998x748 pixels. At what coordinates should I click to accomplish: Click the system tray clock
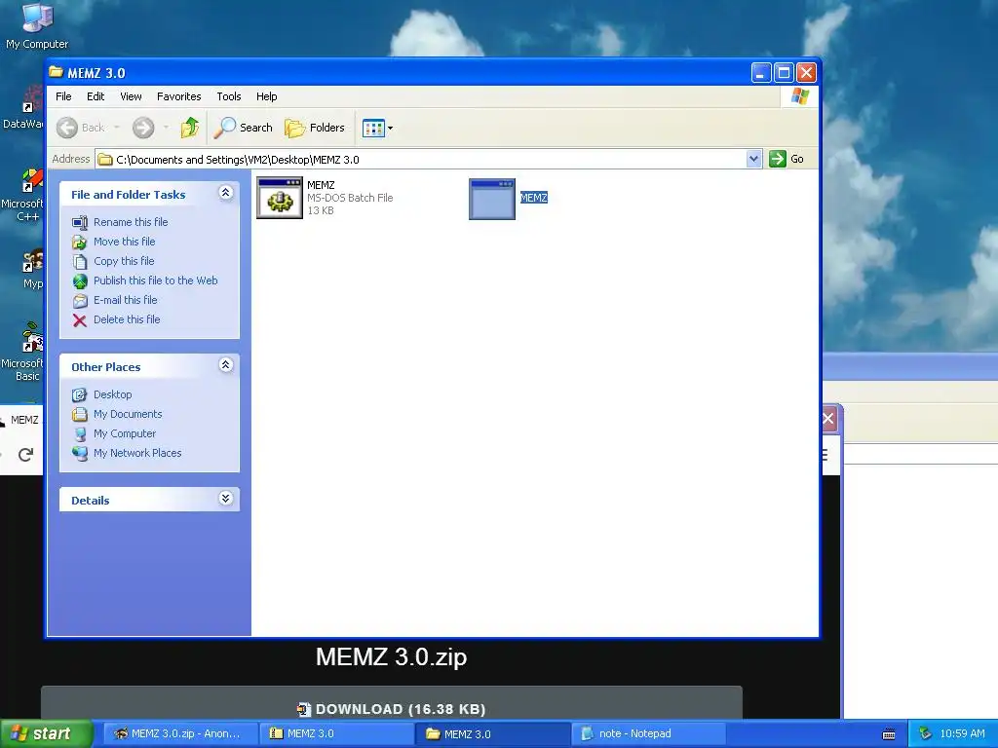(x=962, y=734)
